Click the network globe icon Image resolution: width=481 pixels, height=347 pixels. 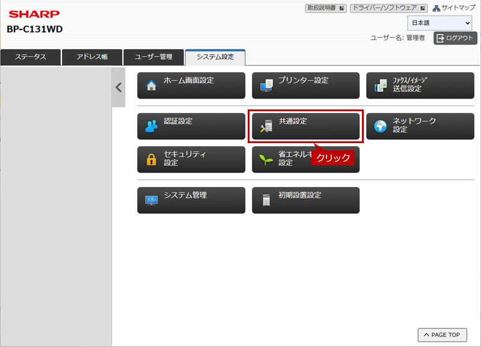pyautogui.click(x=381, y=126)
